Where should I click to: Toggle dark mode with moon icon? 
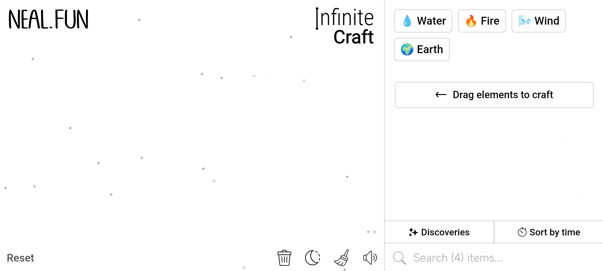pyautogui.click(x=312, y=258)
